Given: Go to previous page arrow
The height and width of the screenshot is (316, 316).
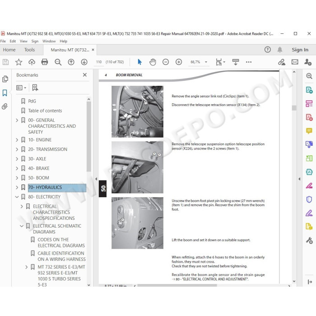Looking at the screenshot, I should pos(71,62).
